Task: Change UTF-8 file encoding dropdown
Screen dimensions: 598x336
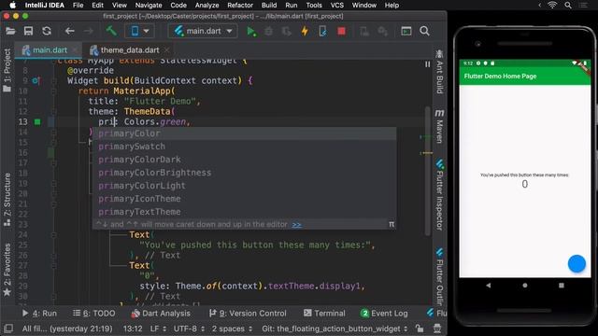Action: coord(189,329)
